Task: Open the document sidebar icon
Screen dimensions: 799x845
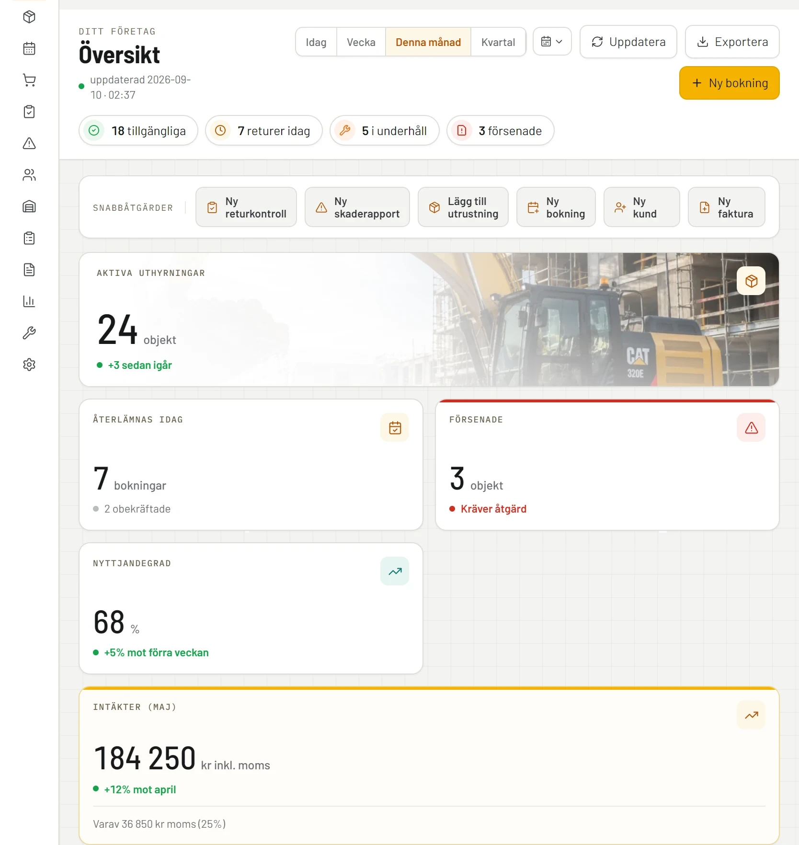Action: 29,270
